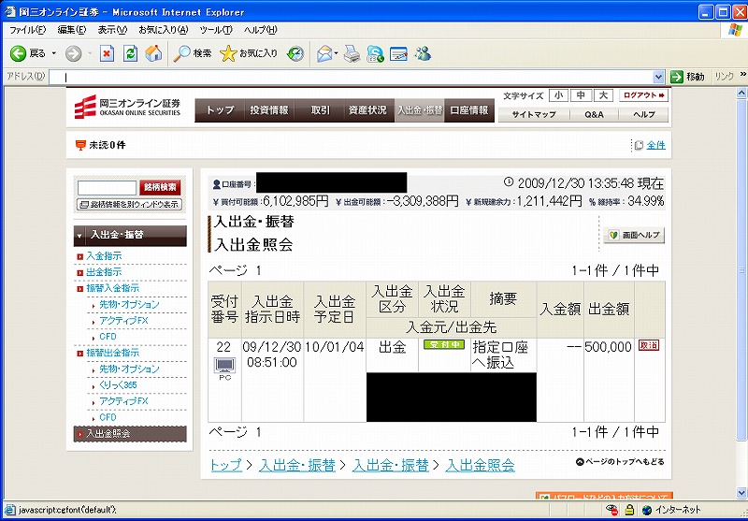748x521 pixels.
Task: Click the 取消 cancel button in table row
Action: tap(648, 345)
